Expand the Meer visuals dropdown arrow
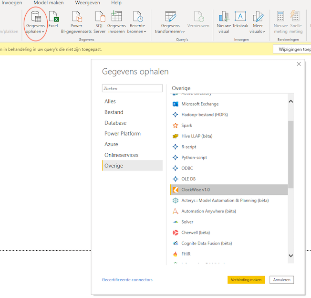Screen dimensions: 311x298 [x=264, y=32]
